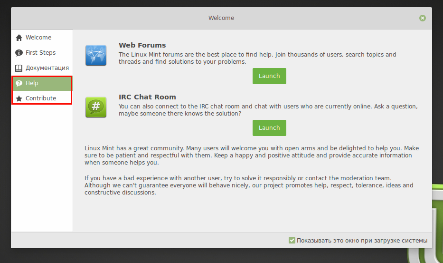Click the green IRC Chat Room hash icon
The width and height of the screenshot is (443, 263).
coord(96,107)
